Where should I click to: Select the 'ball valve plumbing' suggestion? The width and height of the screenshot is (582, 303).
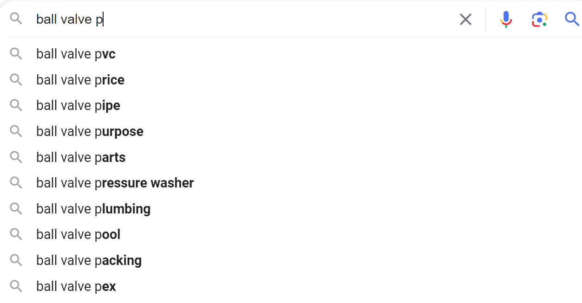(93, 209)
